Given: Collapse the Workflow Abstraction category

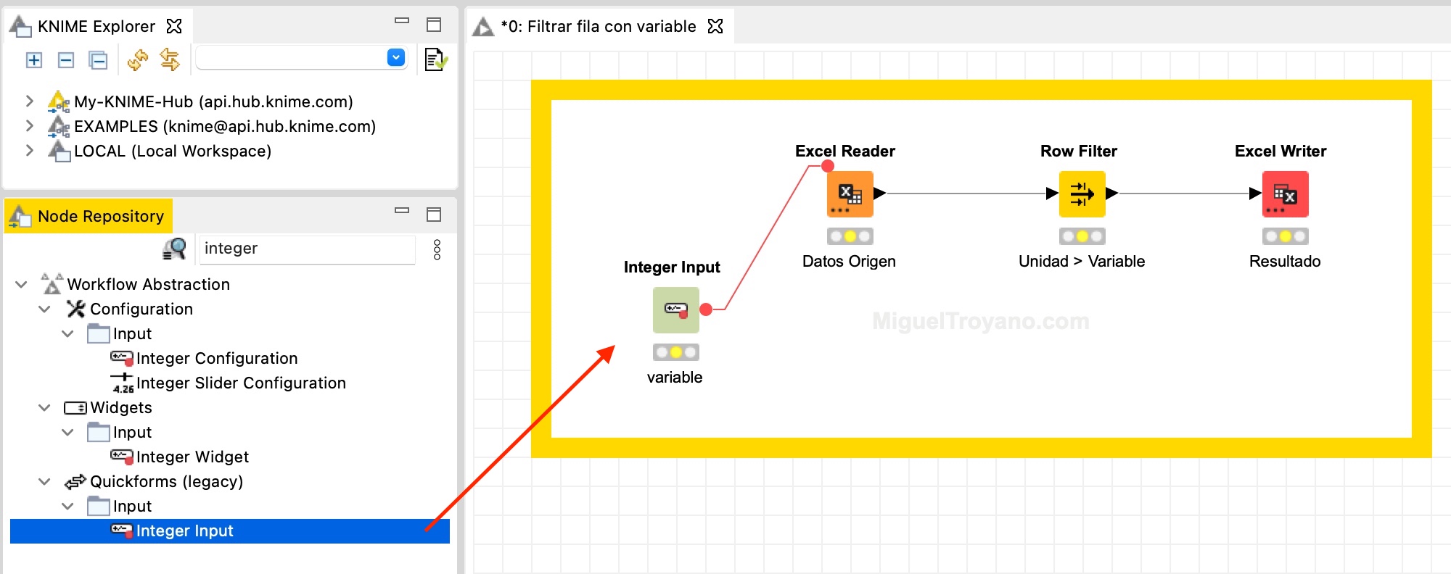Looking at the screenshot, I should click(22, 284).
